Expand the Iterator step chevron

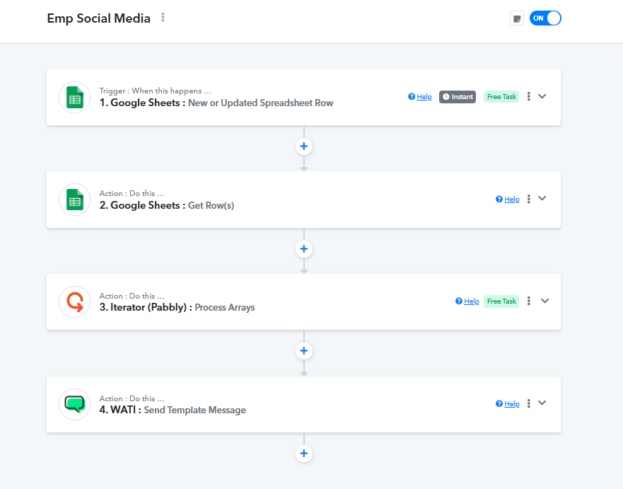click(545, 301)
